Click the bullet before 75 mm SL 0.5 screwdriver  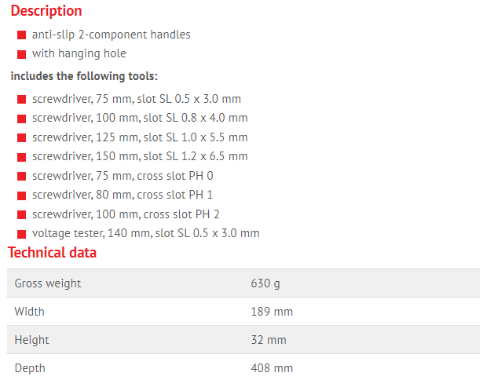point(21,100)
